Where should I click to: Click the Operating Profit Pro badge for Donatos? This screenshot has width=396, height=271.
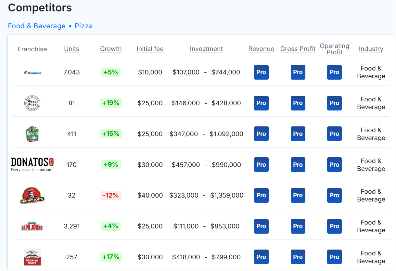334,165
